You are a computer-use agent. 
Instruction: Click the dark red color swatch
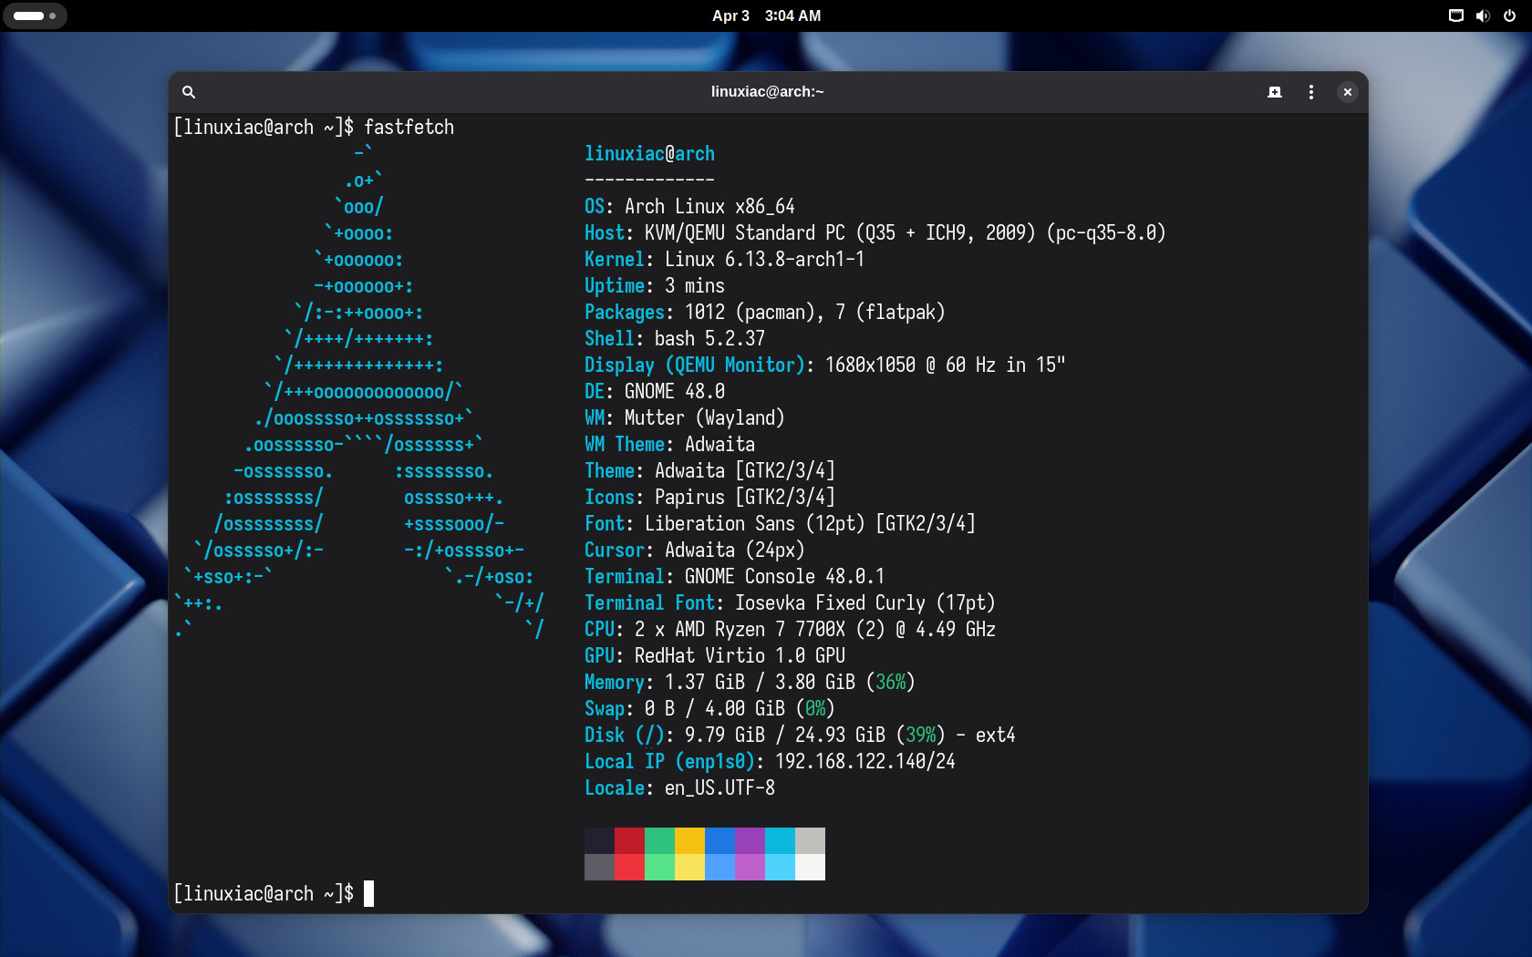tap(629, 840)
